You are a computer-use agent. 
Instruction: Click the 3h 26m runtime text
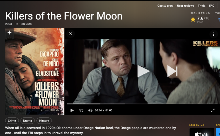click(26, 24)
